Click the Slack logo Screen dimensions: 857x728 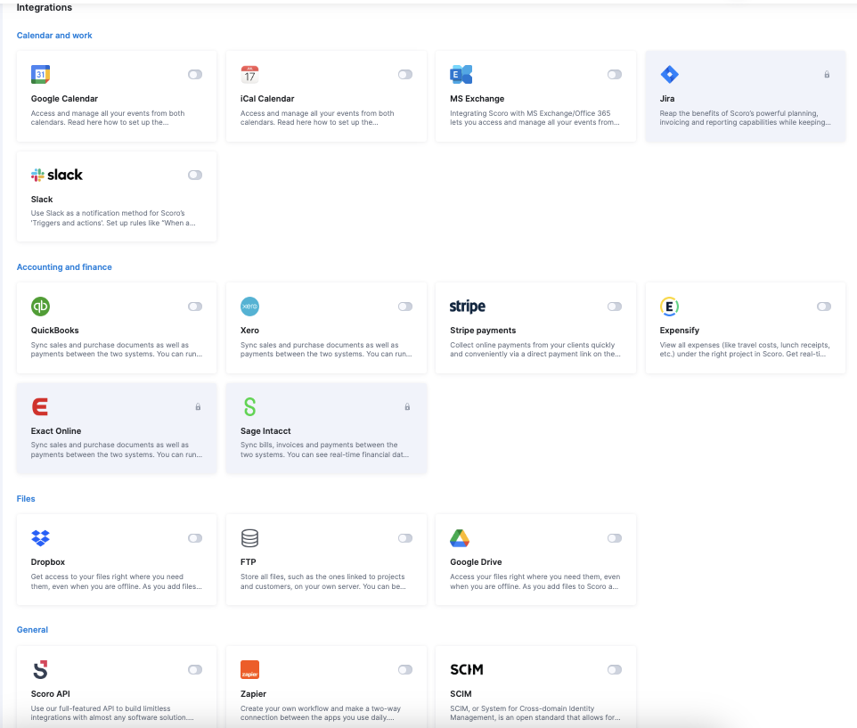[57, 175]
